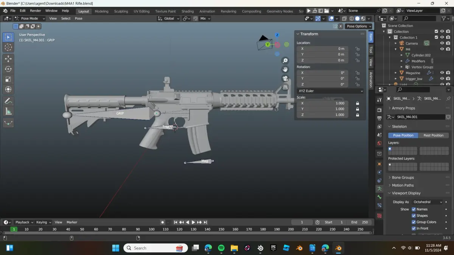Viewport: 454px width, 255px height.
Task: Open the View Layer properties tab
Action: click(x=379, y=127)
